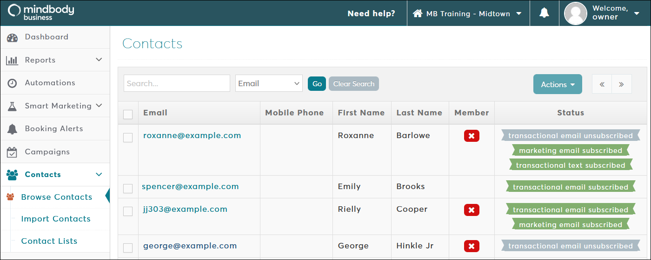Click the Automations clock icon
651x260 pixels.
click(x=12, y=83)
